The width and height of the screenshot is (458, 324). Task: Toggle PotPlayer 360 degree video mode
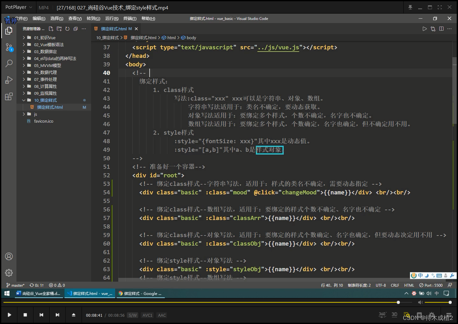pyautogui.click(x=382, y=315)
